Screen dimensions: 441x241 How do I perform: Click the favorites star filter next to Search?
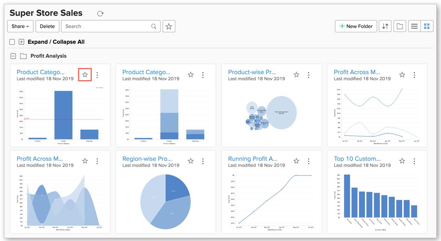click(169, 26)
